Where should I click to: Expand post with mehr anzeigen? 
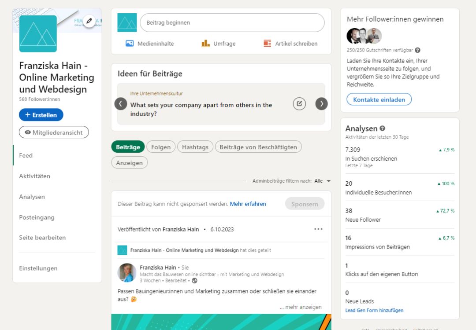(x=301, y=307)
